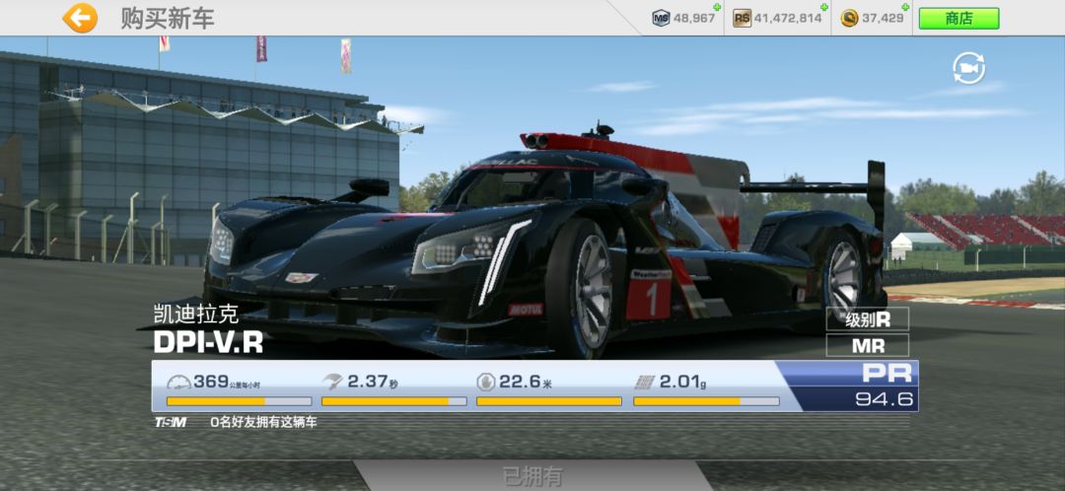Click the TSM friends-own-this-car line
Image resolution: width=1065 pixels, height=491 pixels.
click(236, 422)
